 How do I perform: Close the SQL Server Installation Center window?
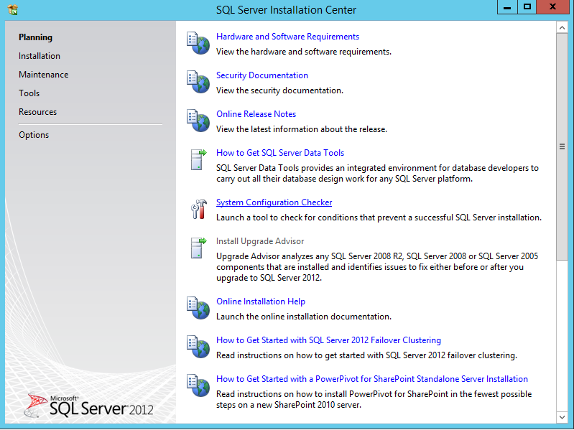point(552,7)
